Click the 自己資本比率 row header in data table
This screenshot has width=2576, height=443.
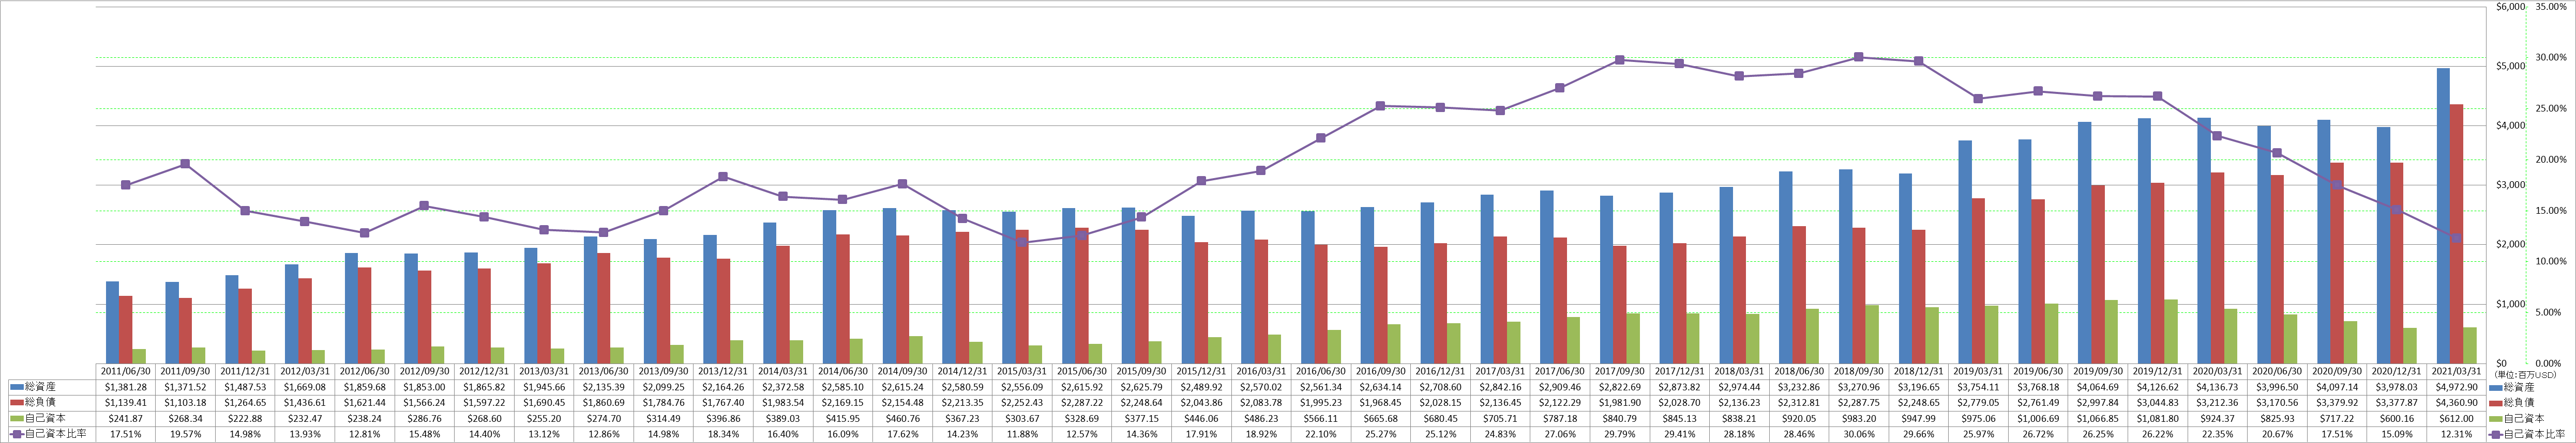[x=48, y=435]
